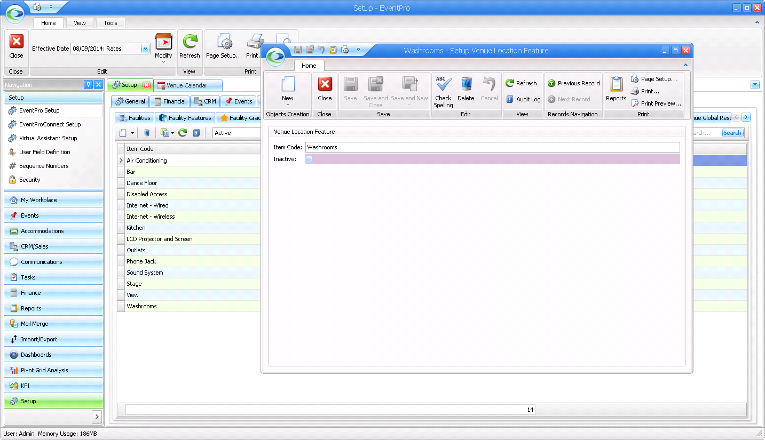Expand the Modify button dropdown arrow
Screen dimensions: 765x440
pyautogui.click(x=163, y=62)
